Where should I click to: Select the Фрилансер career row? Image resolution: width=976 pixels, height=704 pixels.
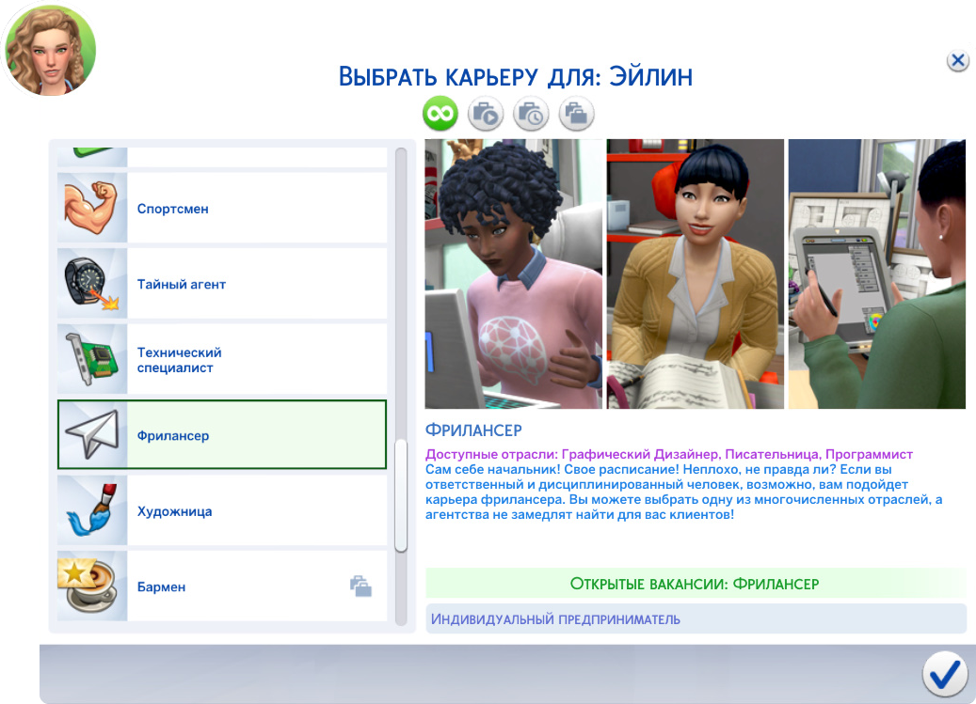[222, 435]
